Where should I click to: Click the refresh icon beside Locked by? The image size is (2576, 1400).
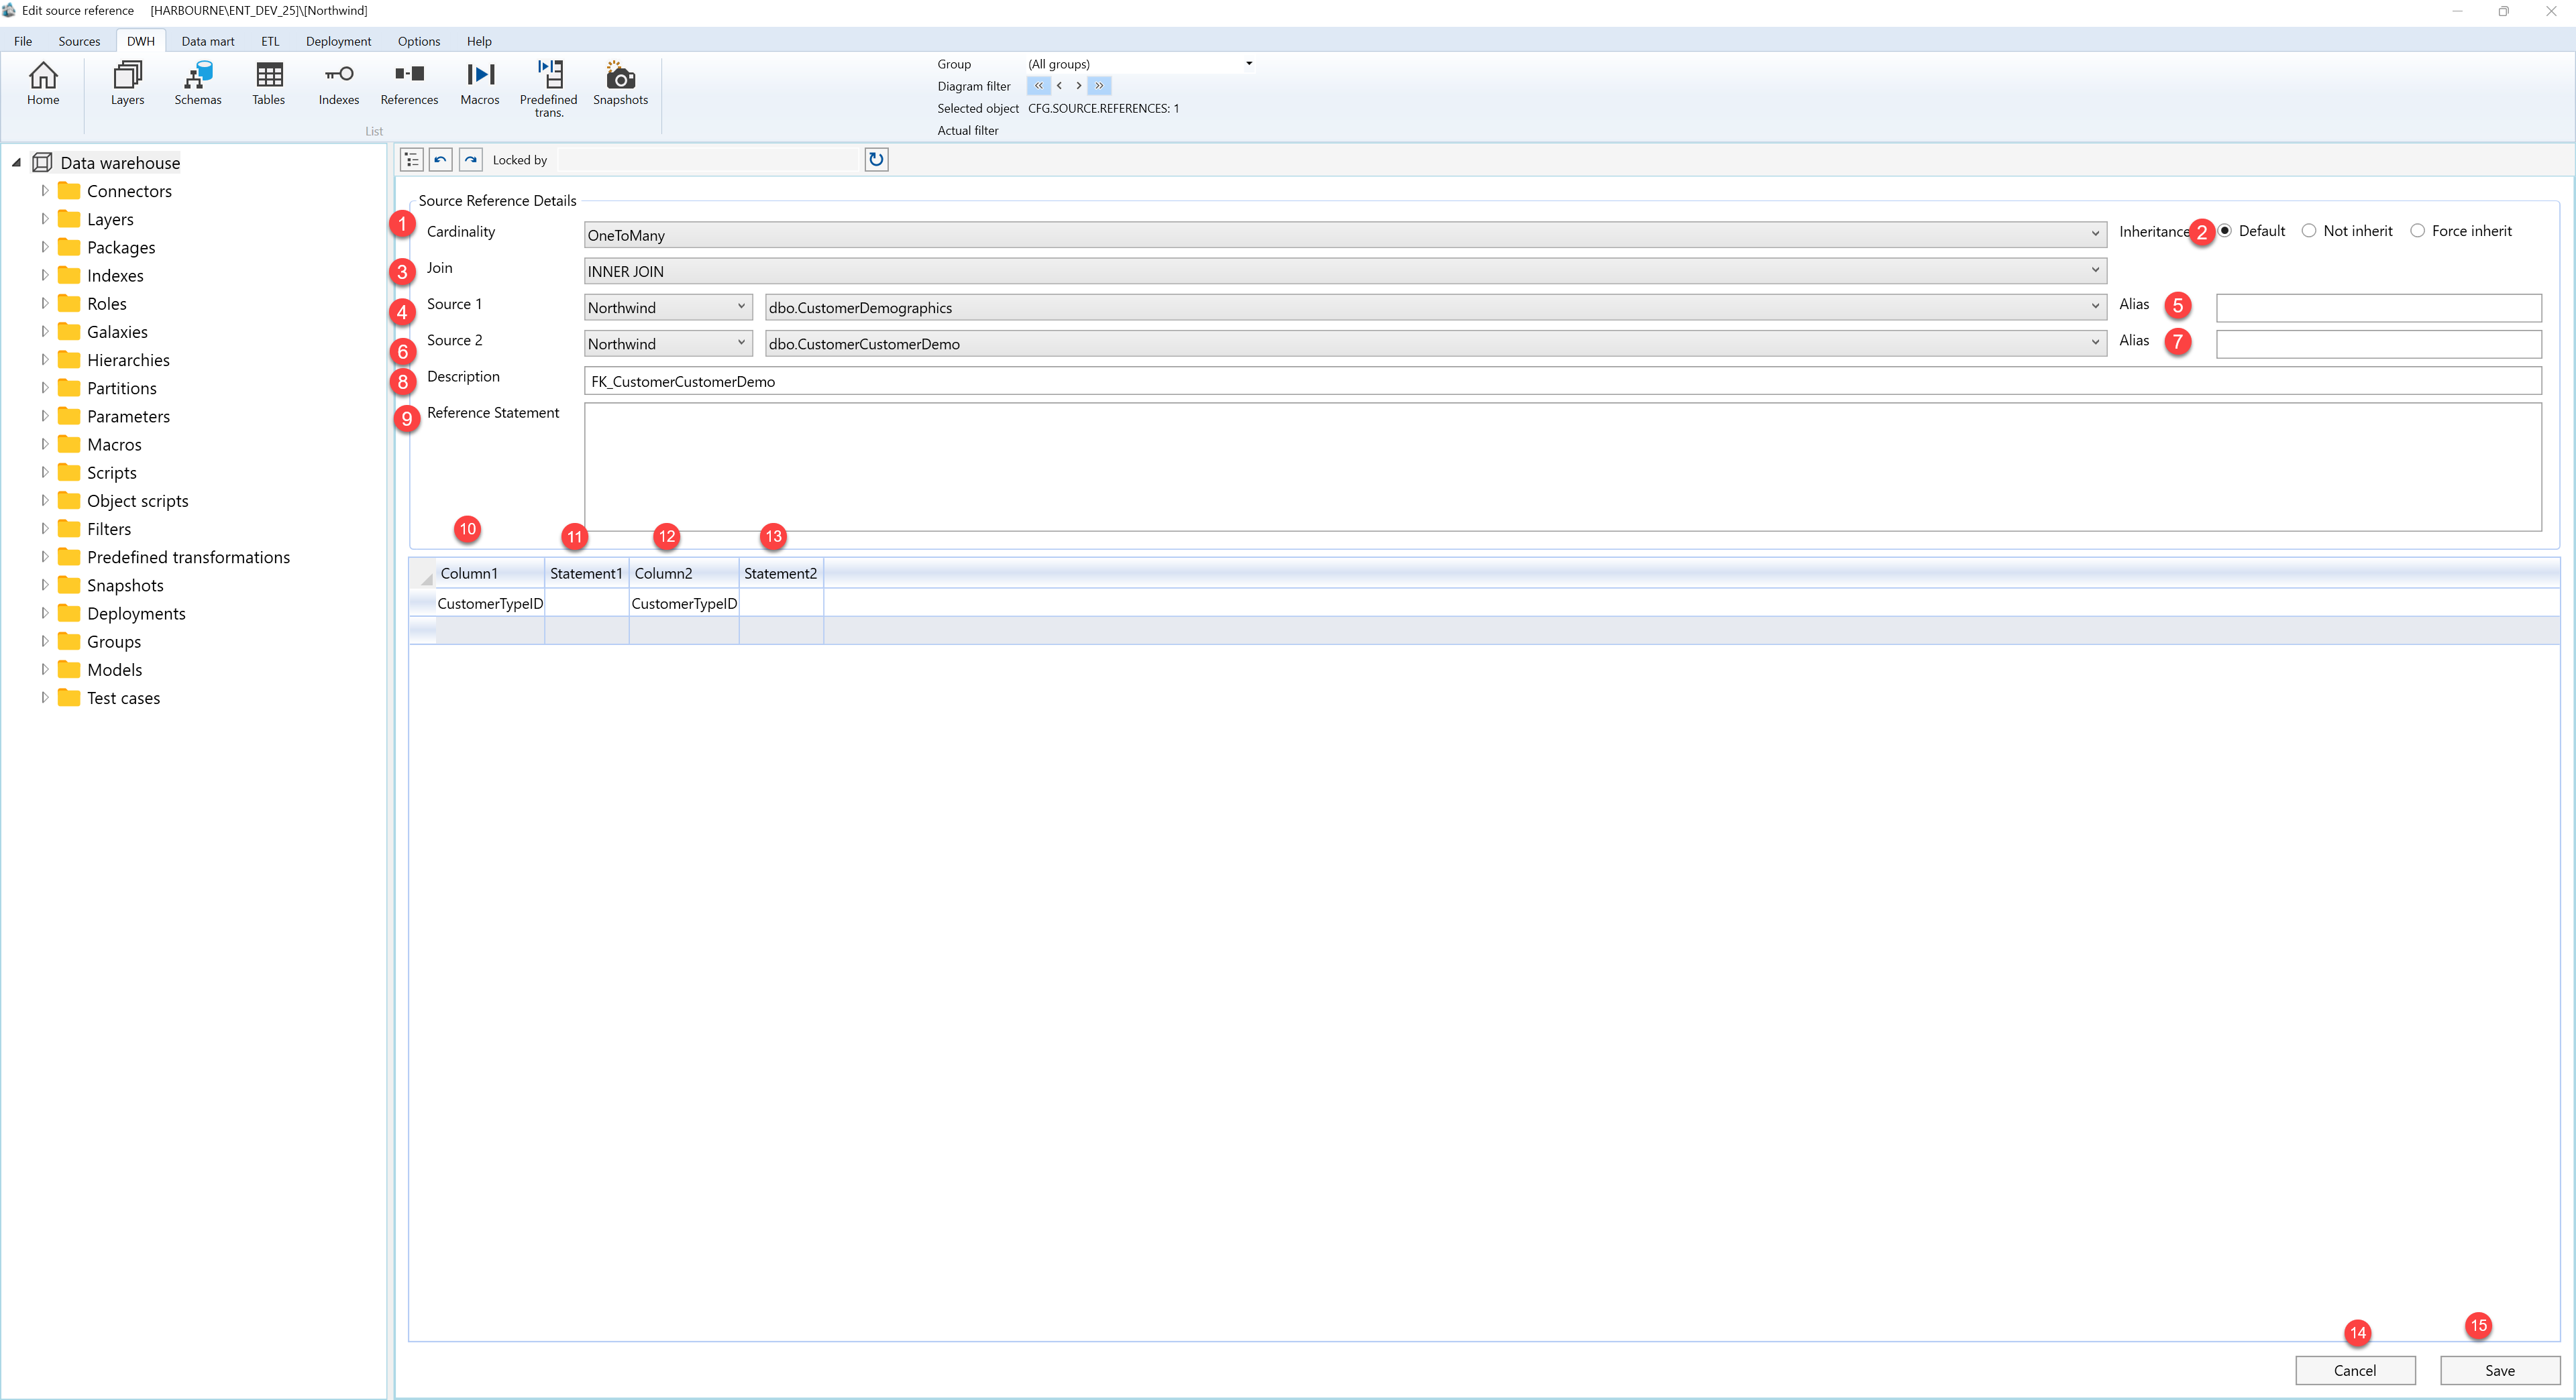(x=876, y=160)
